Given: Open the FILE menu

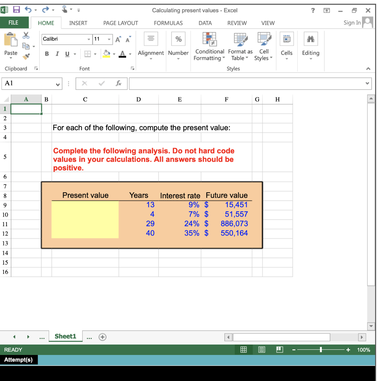Looking at the screenshot, I should [14, 23].
